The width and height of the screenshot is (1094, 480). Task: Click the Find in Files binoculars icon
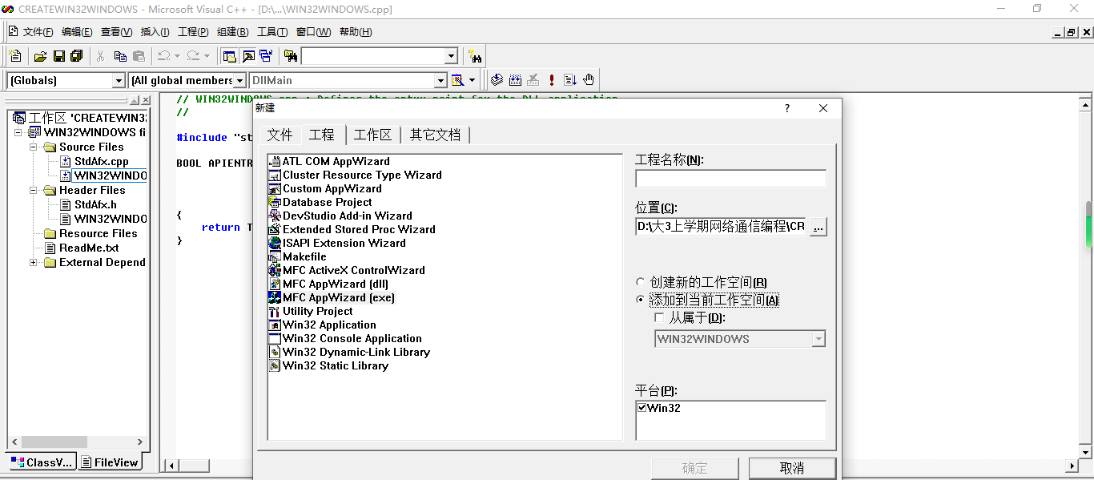[291, 56]
